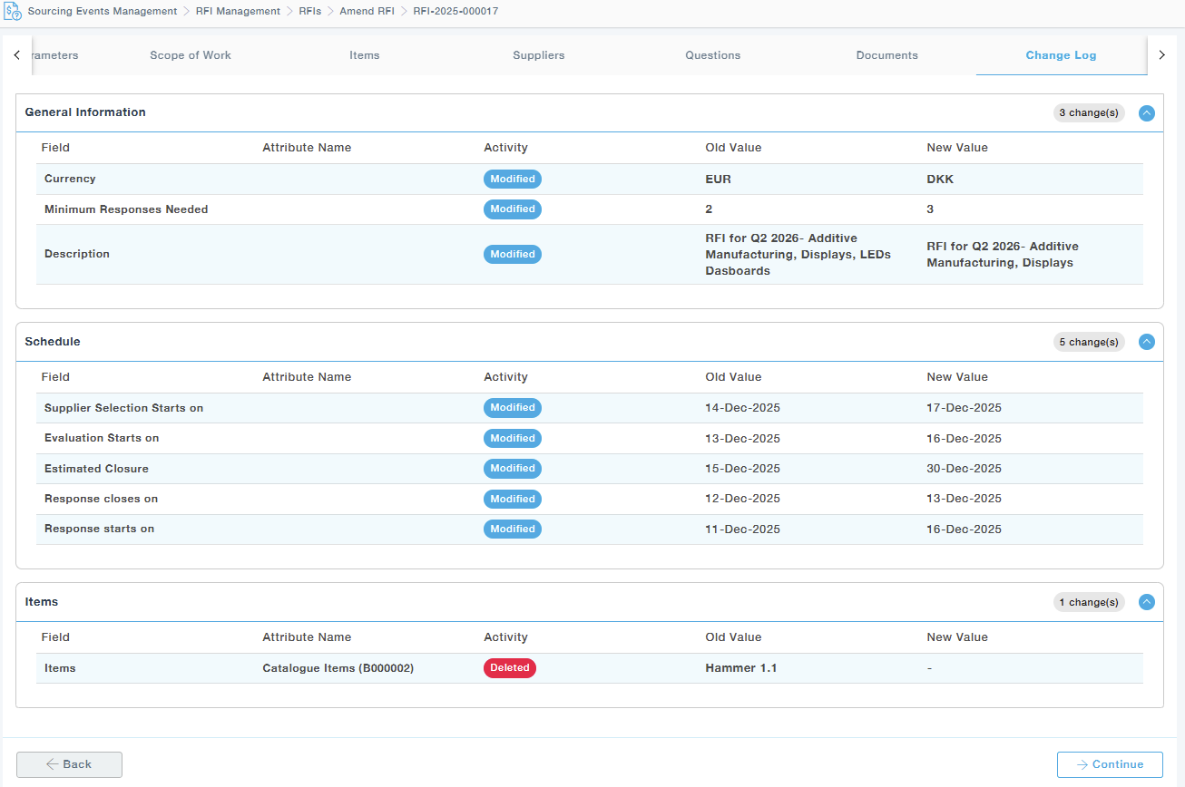Viewport: 1185px width, 787px height.
Task: Collapse the Items section
Action: (1147, 602)
